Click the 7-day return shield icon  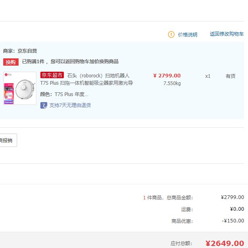coord(44,105)
